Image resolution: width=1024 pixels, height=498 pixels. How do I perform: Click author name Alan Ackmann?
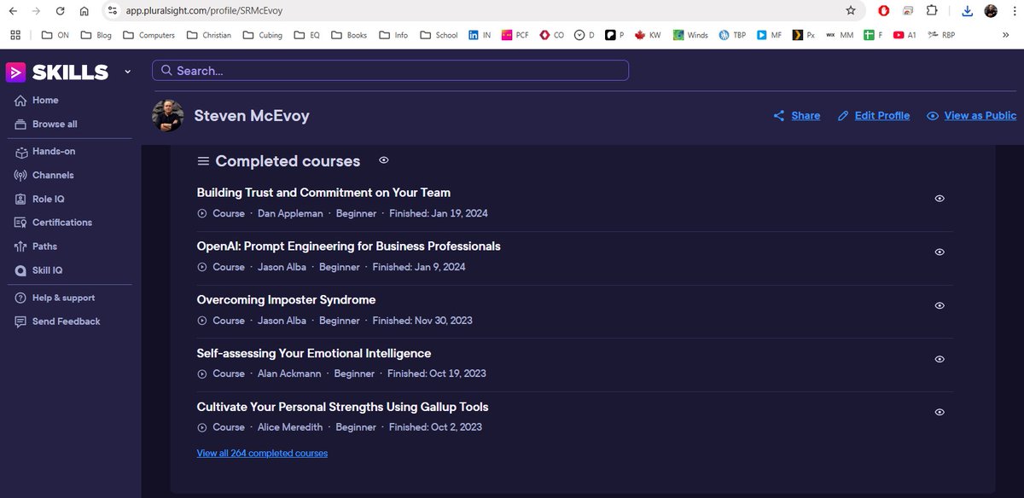pos(289,374)
